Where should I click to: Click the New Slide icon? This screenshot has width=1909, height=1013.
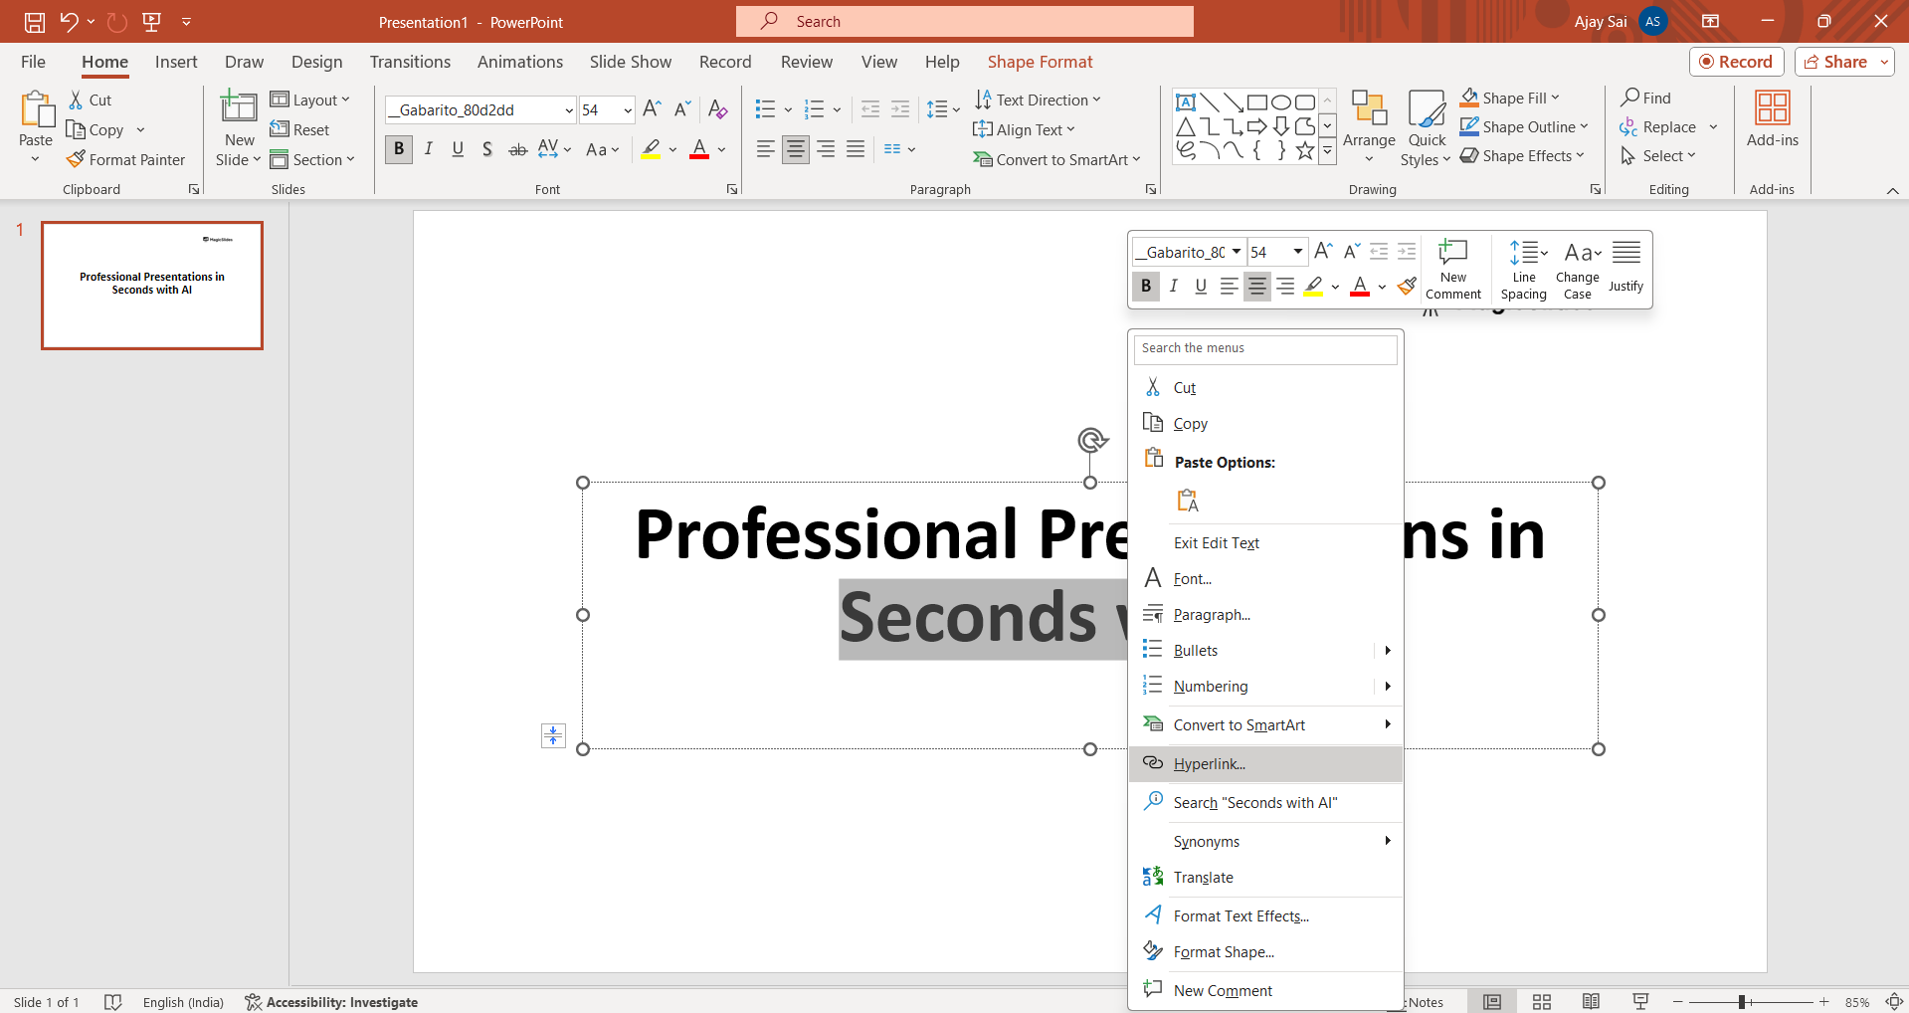pos(239,107)
